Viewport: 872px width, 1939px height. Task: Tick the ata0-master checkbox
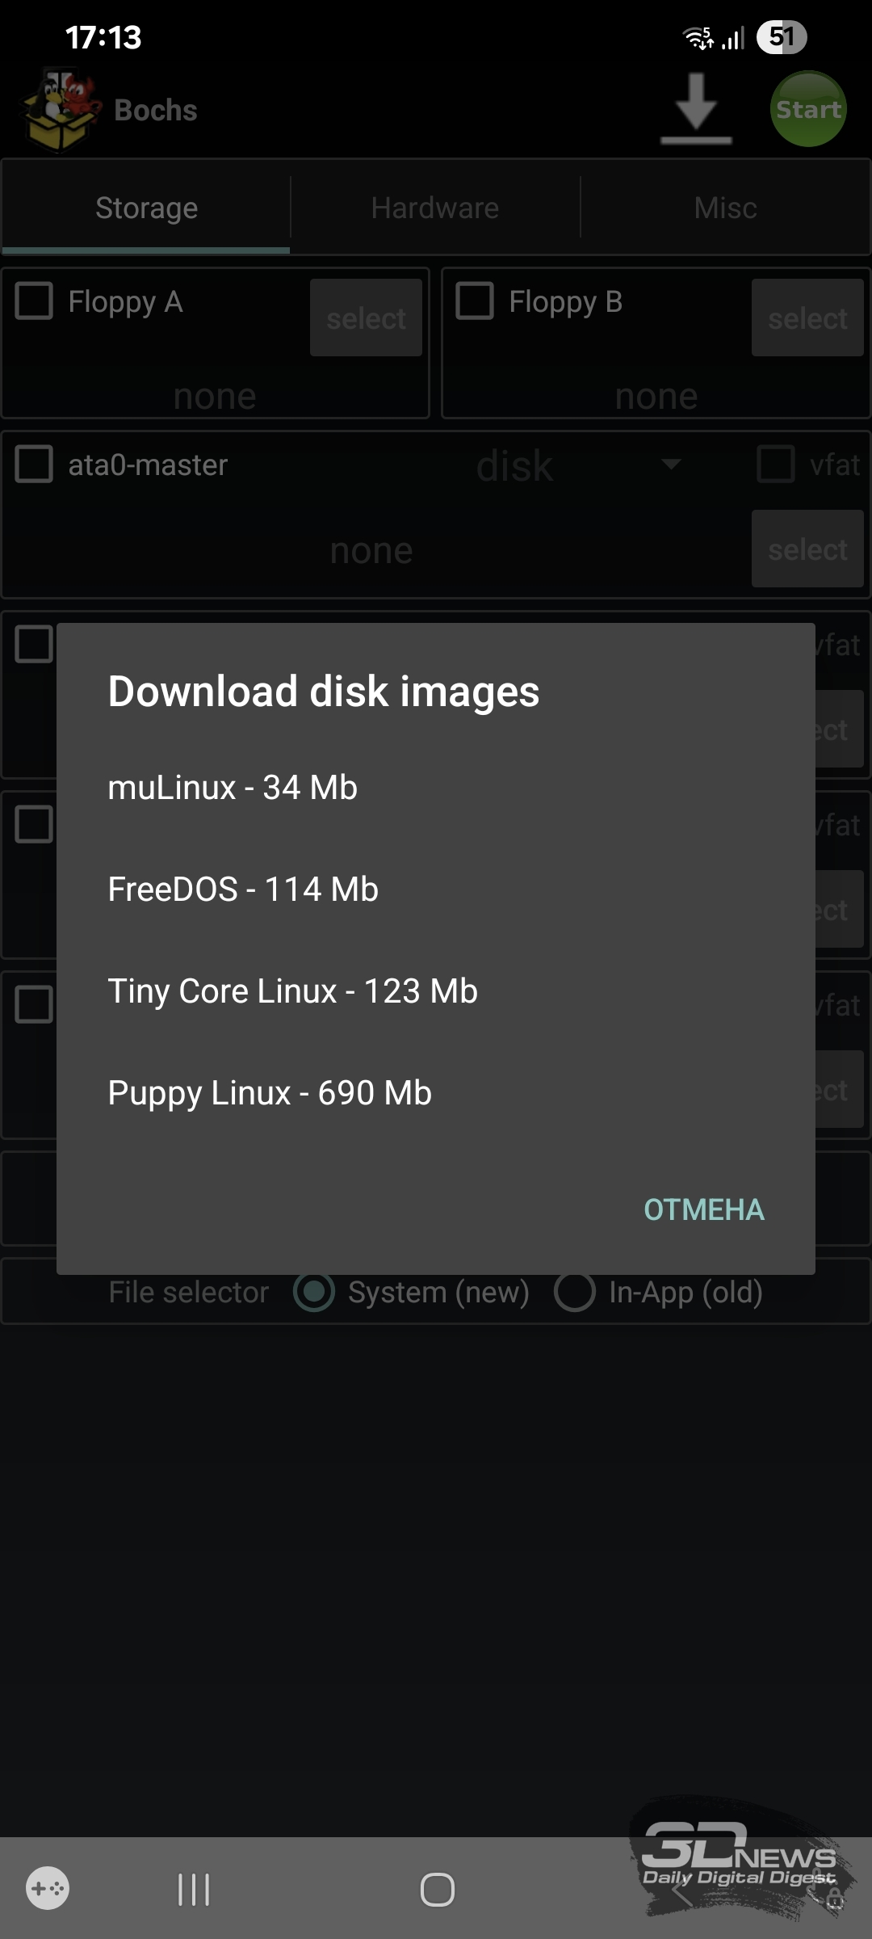(34, 465)
